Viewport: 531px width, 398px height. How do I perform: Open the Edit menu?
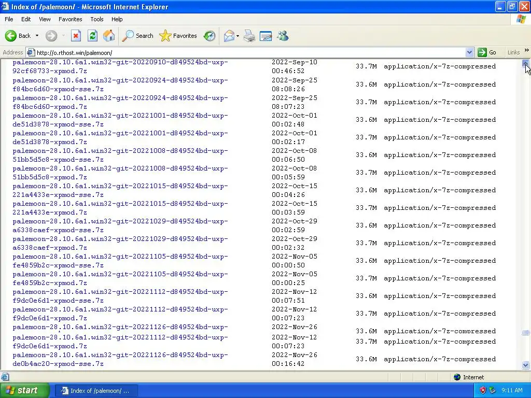point(26,19)
